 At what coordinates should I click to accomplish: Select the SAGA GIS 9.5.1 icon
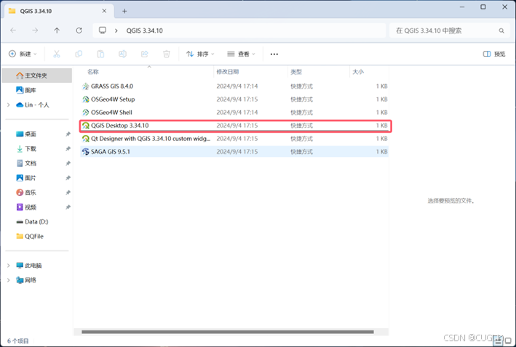pyautogui.click(x=86, y=152)
